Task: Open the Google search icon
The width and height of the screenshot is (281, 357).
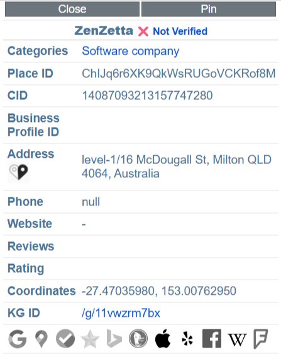Action: coord(18,339)
